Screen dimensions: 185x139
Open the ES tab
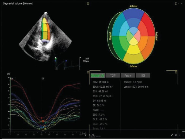[x=143, y=76]
